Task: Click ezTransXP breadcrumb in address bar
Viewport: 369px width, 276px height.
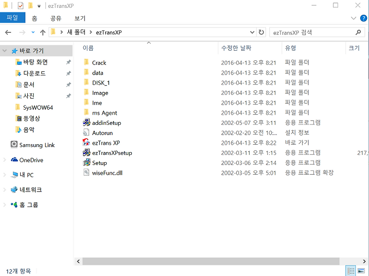Action: [109, 32]
